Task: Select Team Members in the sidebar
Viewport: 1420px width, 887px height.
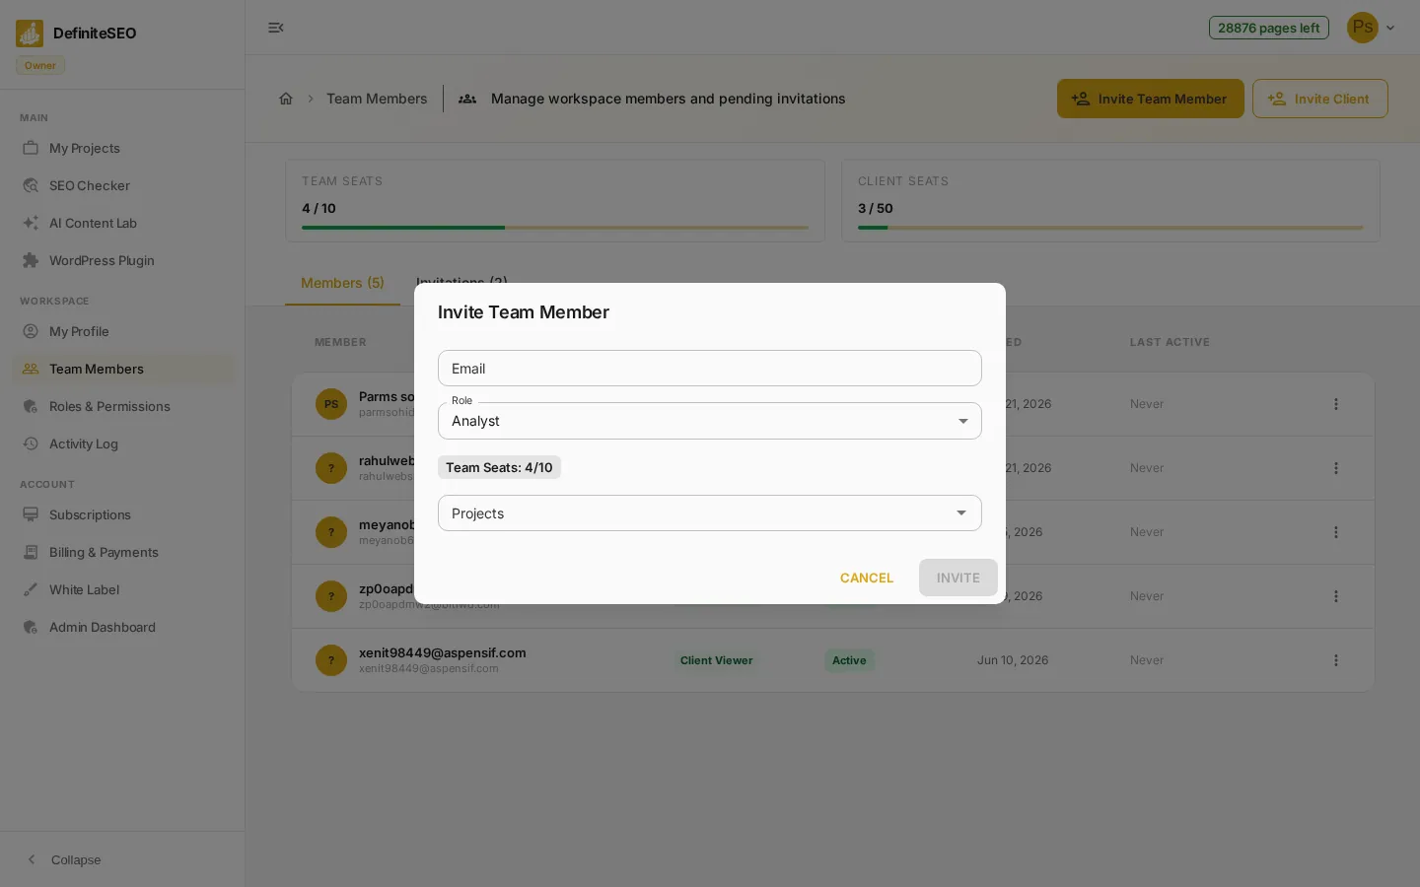Action: 124,369
